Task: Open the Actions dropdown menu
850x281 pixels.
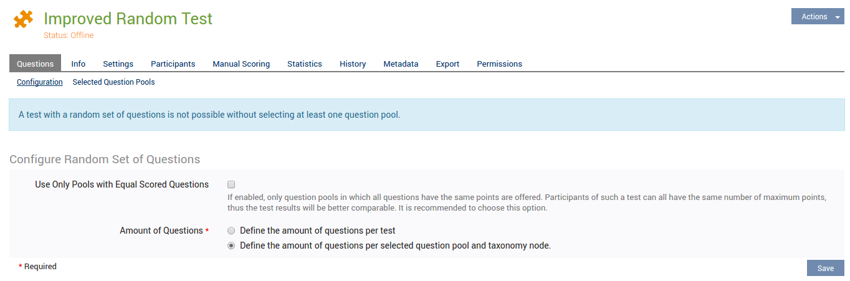Action: coord(817,17)
